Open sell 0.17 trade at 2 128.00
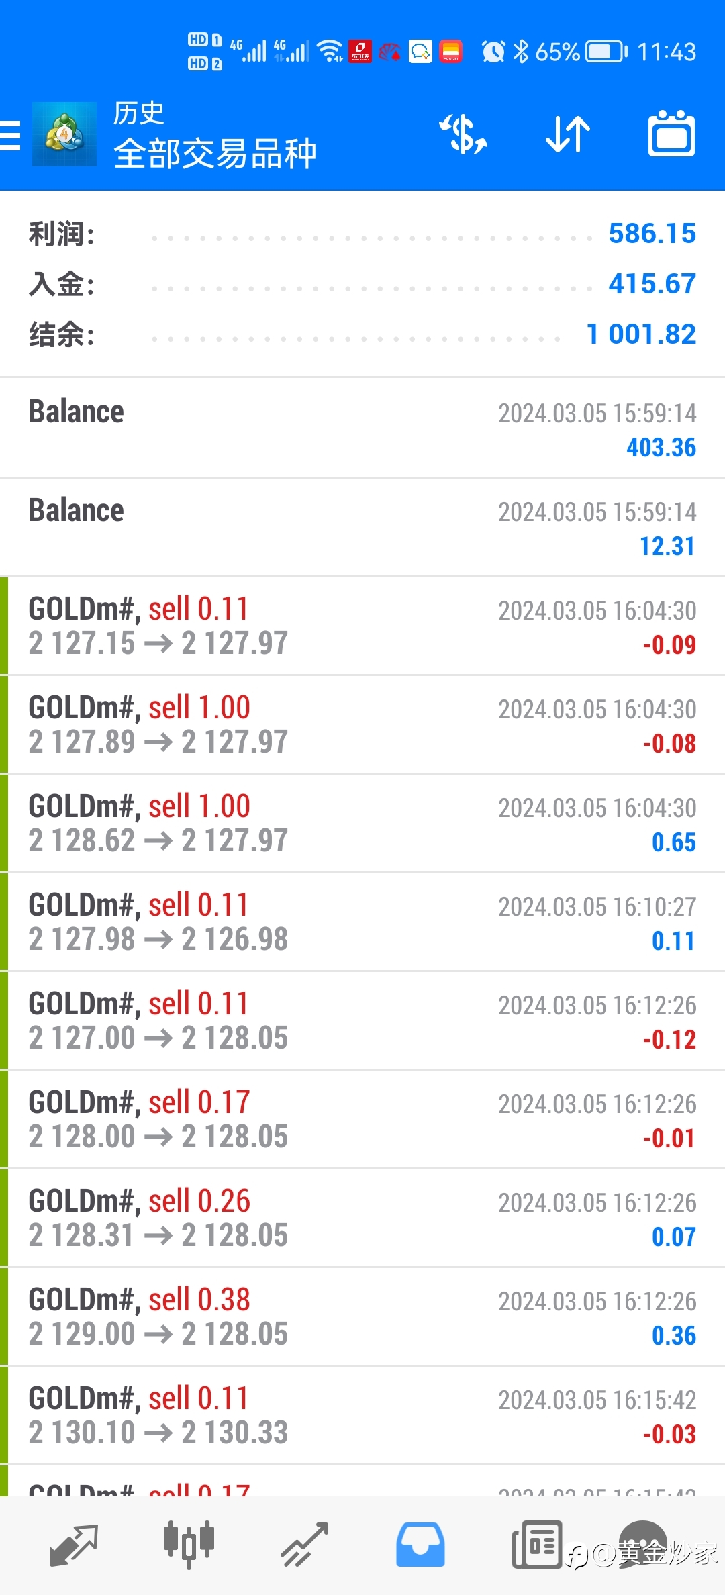This screenshot has width=725, height=1595. [362, 1119]
